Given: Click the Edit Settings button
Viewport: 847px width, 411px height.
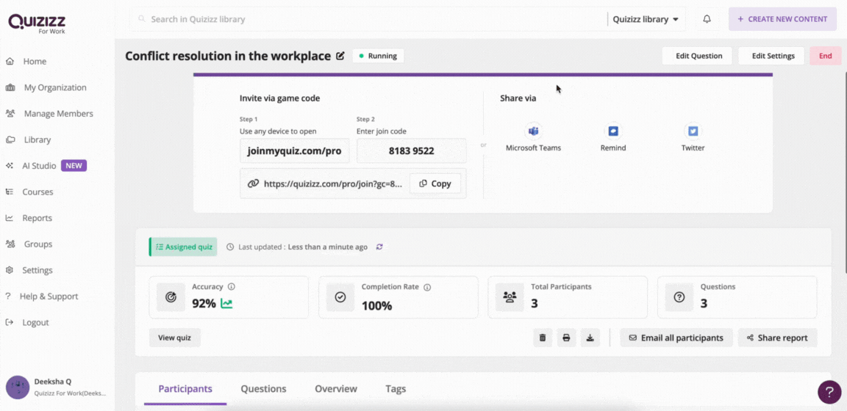Looking at the screenshot, I should click(772, 56).
